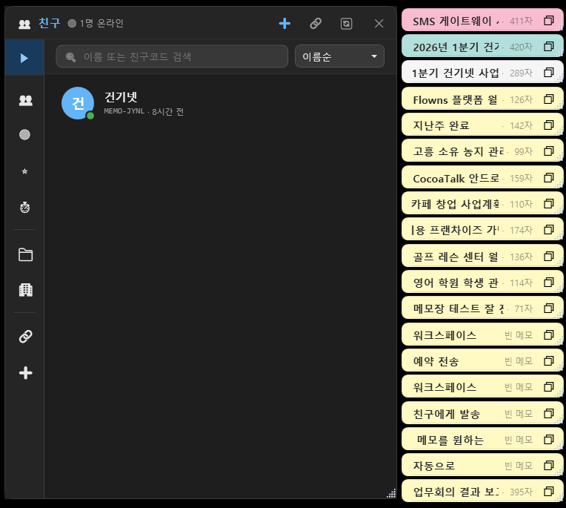The height and width of the screenshot is (508, 566).
Task: Click the blue plus icon in the header
Action: click(284, 24)
